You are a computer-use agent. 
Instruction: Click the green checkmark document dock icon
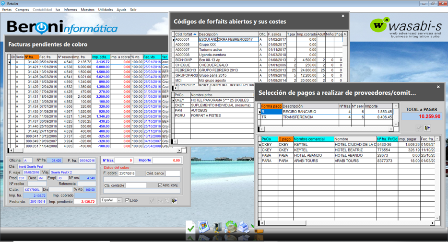coord(191,227)
